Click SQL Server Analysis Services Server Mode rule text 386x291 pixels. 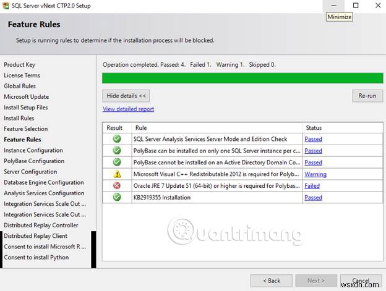(210, 139)
